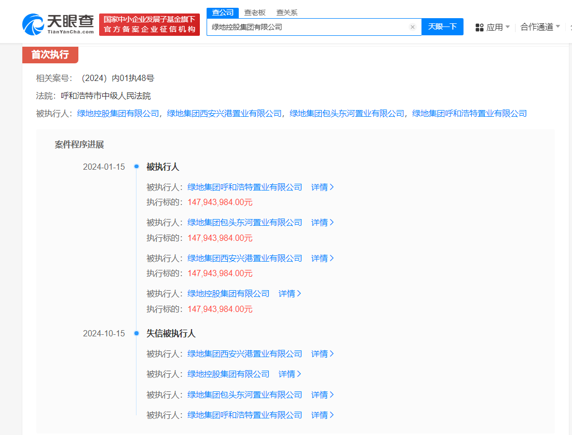The width and height of the screenshot is (572, 435).
Task: Select 案件程序进展 heading
Action: 79,144
